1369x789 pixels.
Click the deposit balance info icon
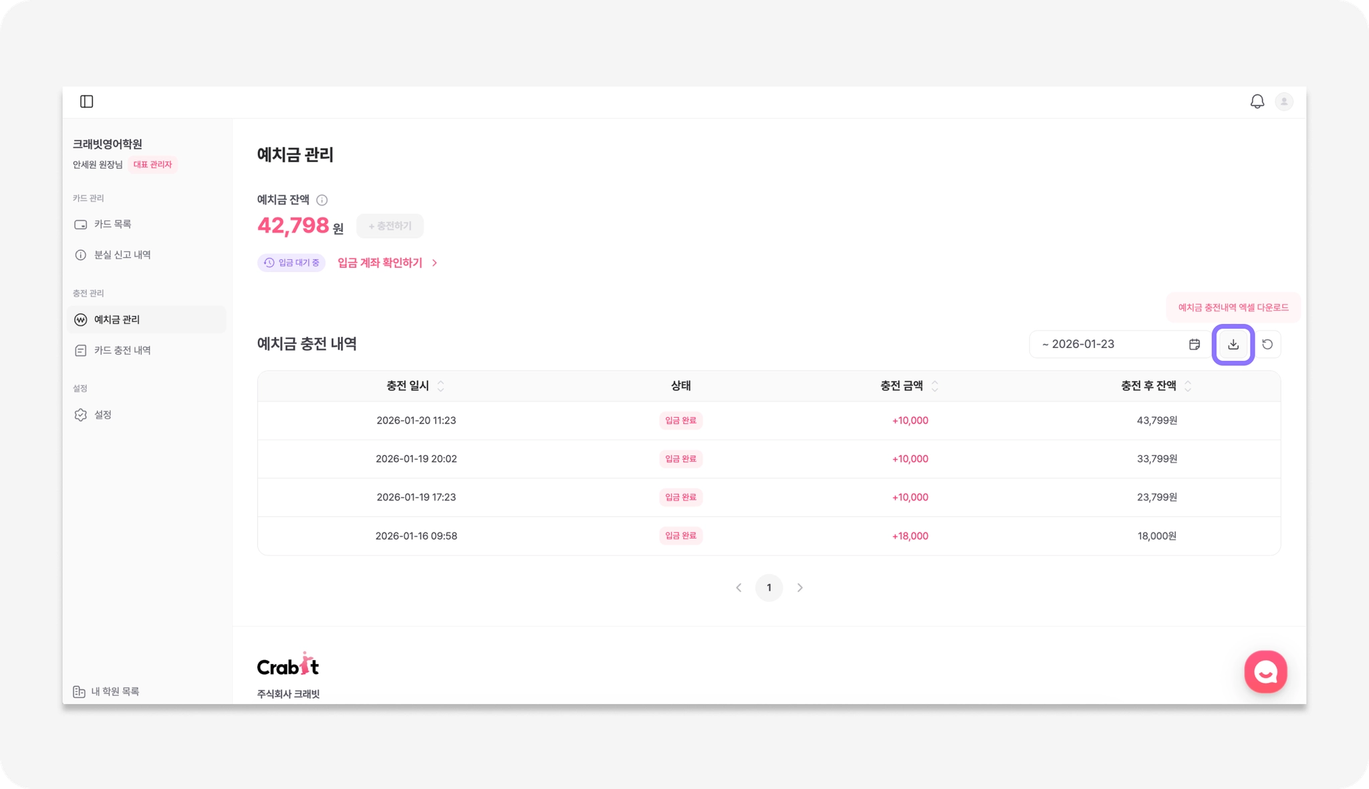coord(322,200)
